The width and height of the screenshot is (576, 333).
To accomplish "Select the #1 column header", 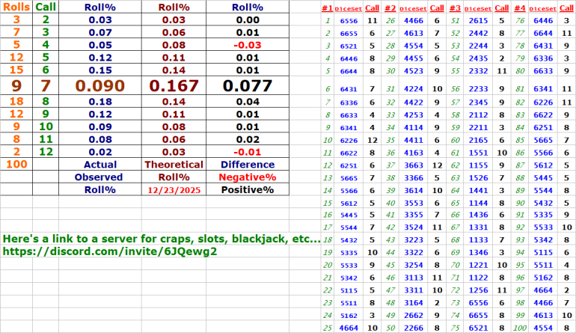I will [x=327, y=7].
